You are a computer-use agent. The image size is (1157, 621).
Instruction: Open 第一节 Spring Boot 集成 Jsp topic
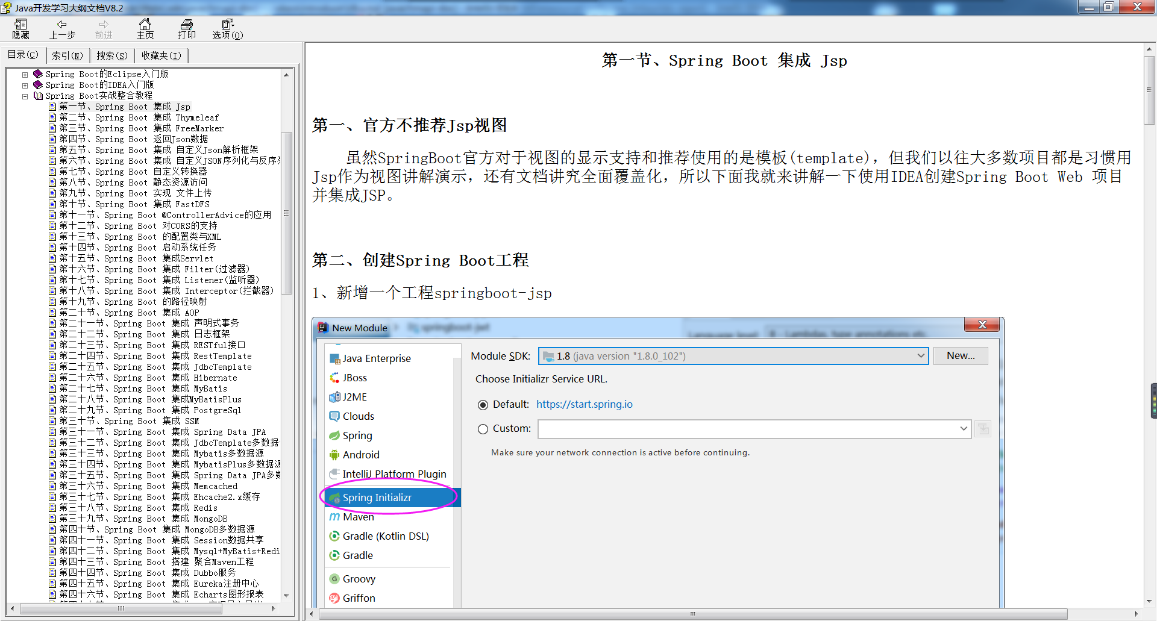click(124, 107)
